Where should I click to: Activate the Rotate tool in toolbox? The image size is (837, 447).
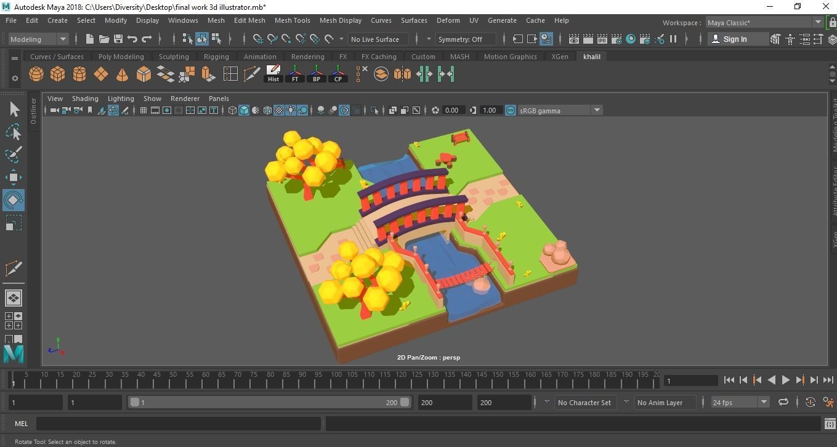click(14, 200)
